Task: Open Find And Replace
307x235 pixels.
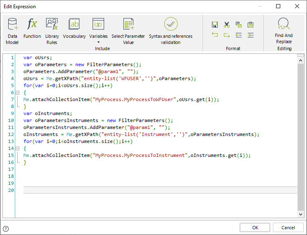Action: coord(284,31)
